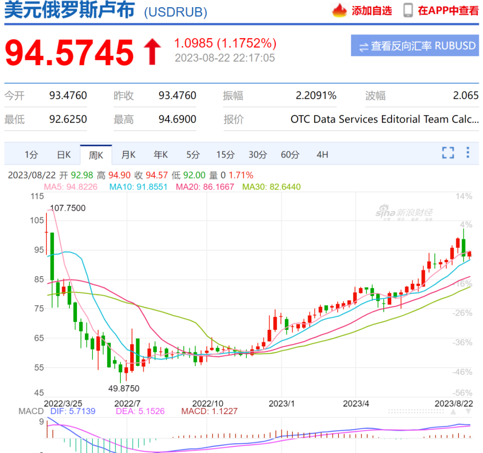
Task: Click the flame icon beside 添加自选
Action: tap(339, 10)
